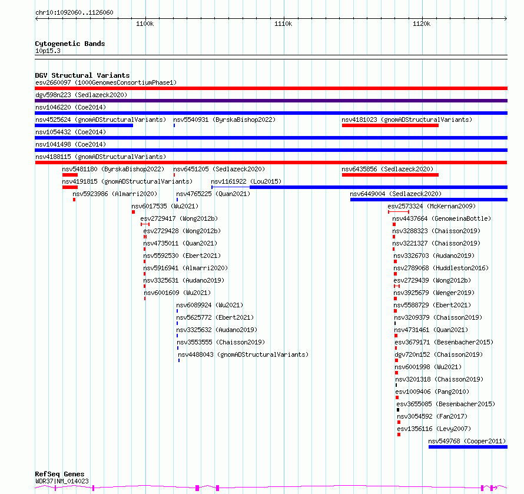This screenshot has height=494, width=524.
Task: Click nsv3553555 (Chaisson2019) label
Action: [x=221, y=342]
